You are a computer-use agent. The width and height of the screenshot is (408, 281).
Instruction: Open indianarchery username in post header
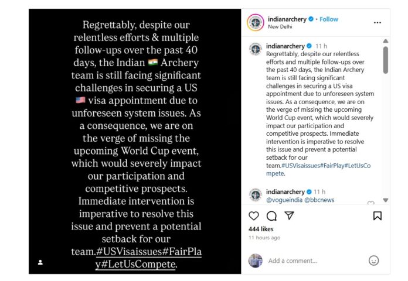(x=287, y=19)
